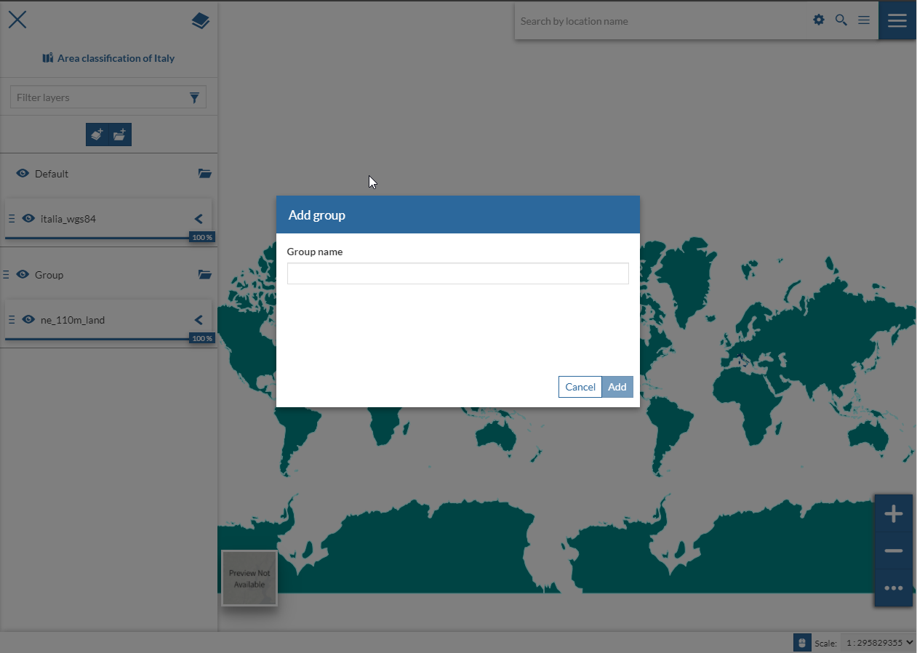Image resolution: width=917 pixels, height=653 pixels.
Task: Click the italia_wgs84 drag handle icon
Action: 12,218
